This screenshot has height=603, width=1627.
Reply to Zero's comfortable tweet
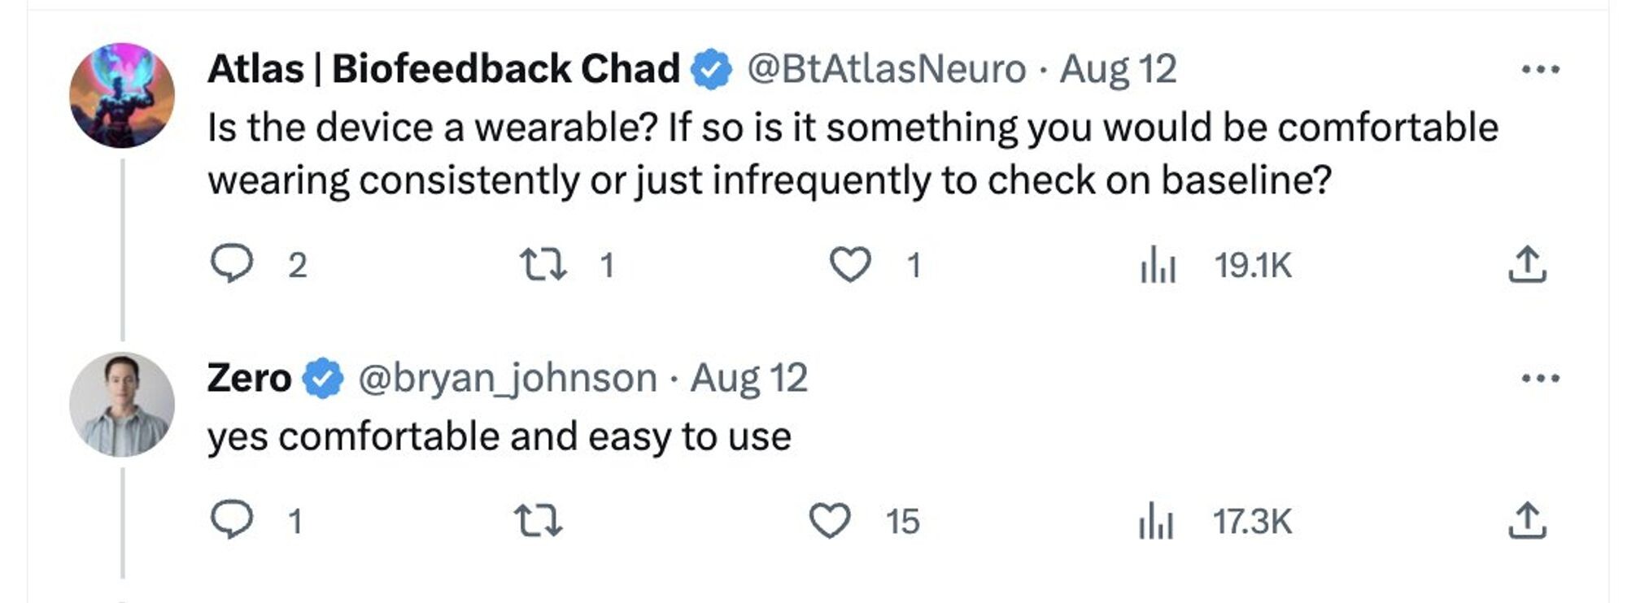click(232, 520)
